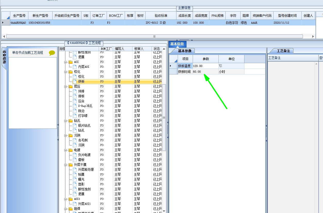Image resolution: width=323 pixels, height=213 pixels.
Task: Click the folder icon beside 层压
Action: 71,86
